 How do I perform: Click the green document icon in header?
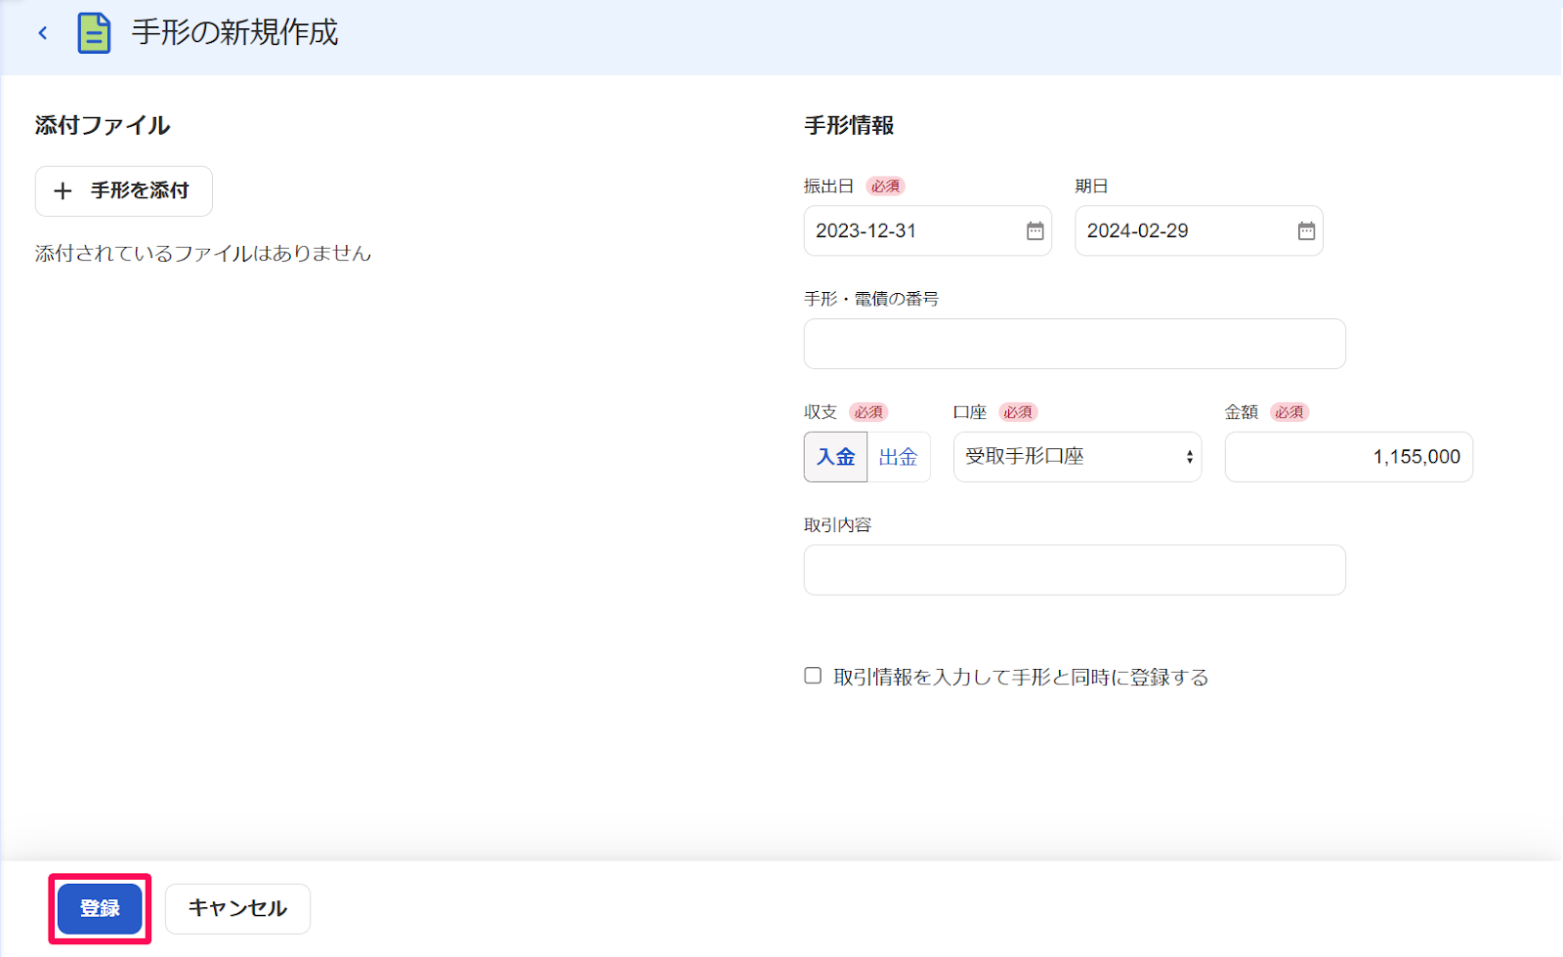[94, 33]
